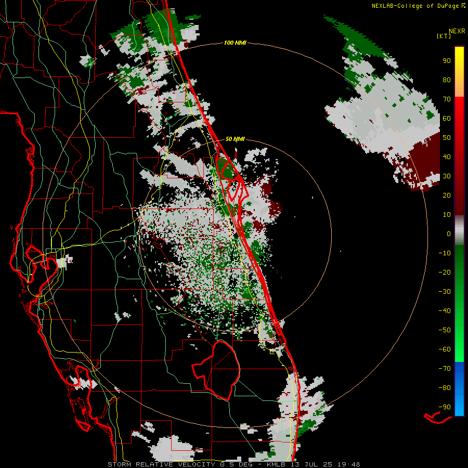Click the 50 NMI range ring label

click(235, 139)
